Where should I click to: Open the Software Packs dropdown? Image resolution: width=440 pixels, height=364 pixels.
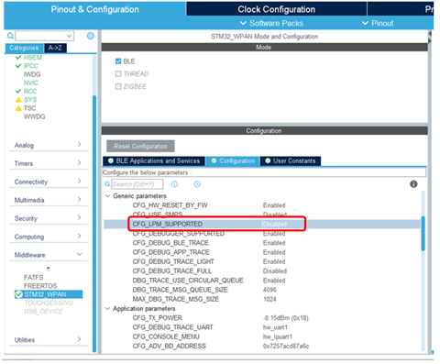coord(271,23)
